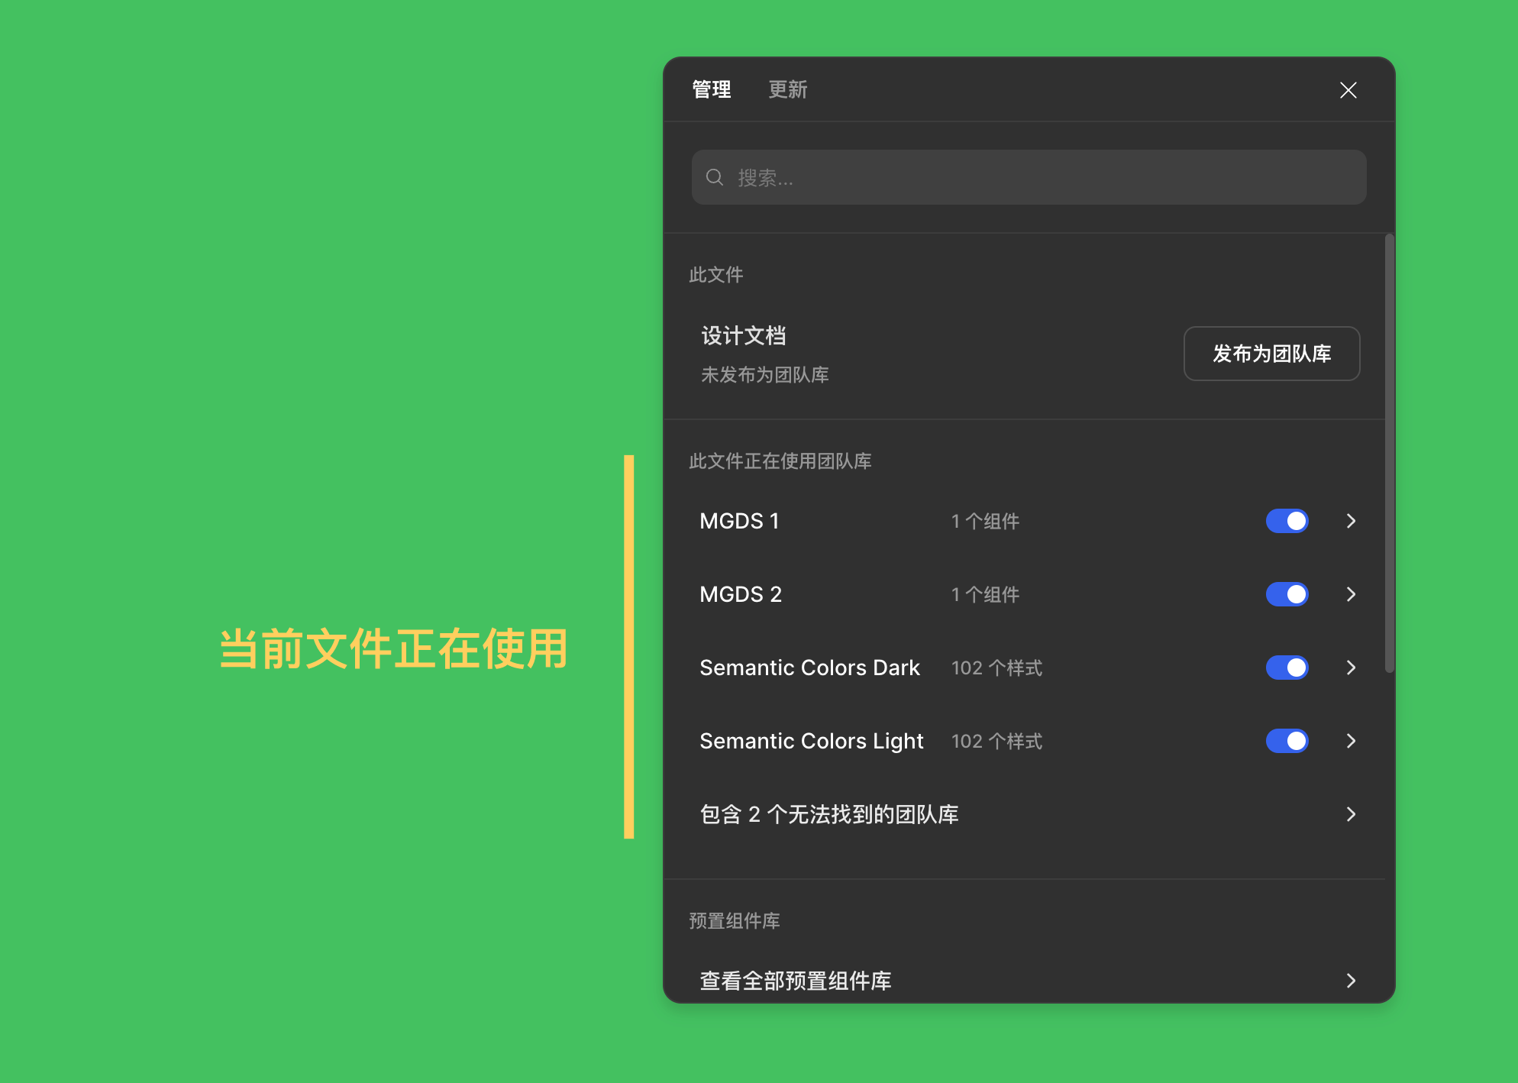Select the MGDS 2 library name
The image size is (1518, 1083).
tap(741, 594)
